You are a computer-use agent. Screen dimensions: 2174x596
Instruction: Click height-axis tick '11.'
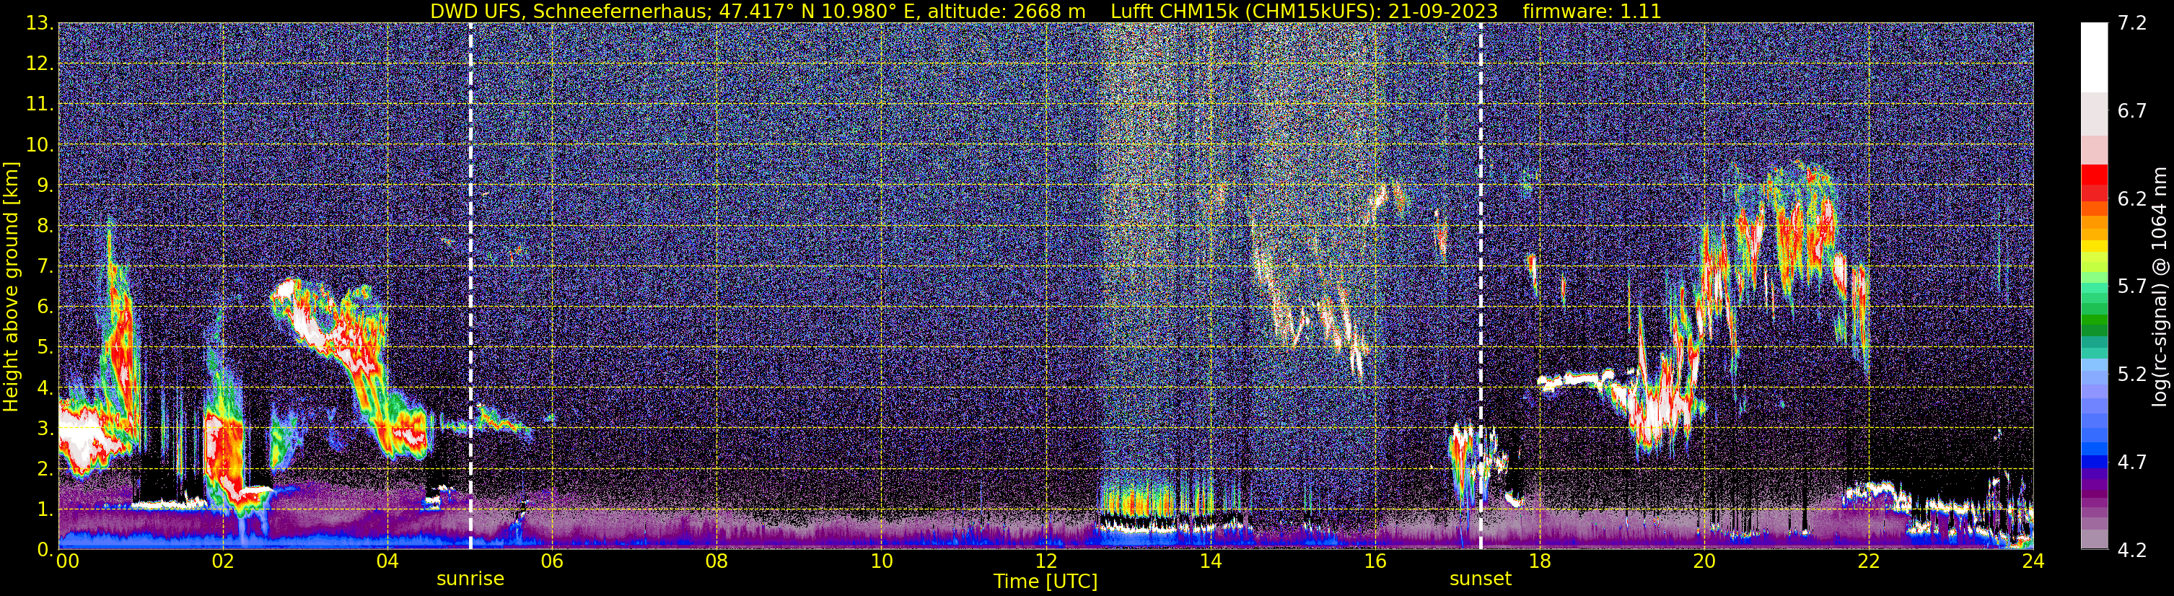(x=40, y=104)
